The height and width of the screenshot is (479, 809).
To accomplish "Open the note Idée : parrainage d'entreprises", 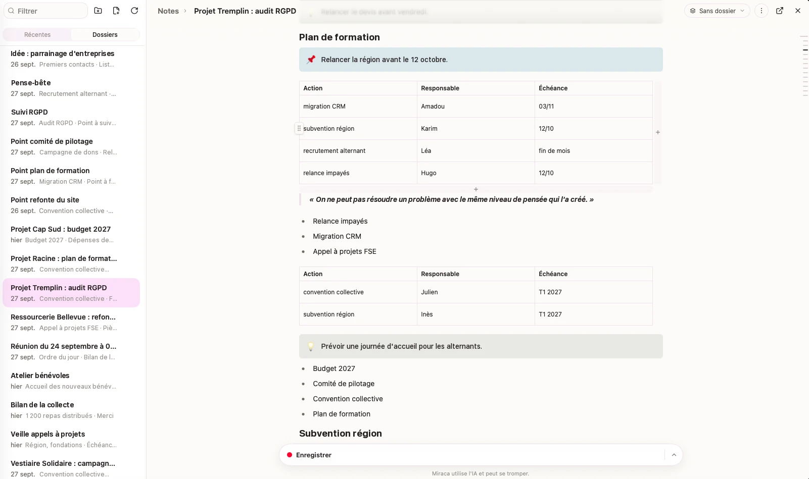I will (71, 59).
